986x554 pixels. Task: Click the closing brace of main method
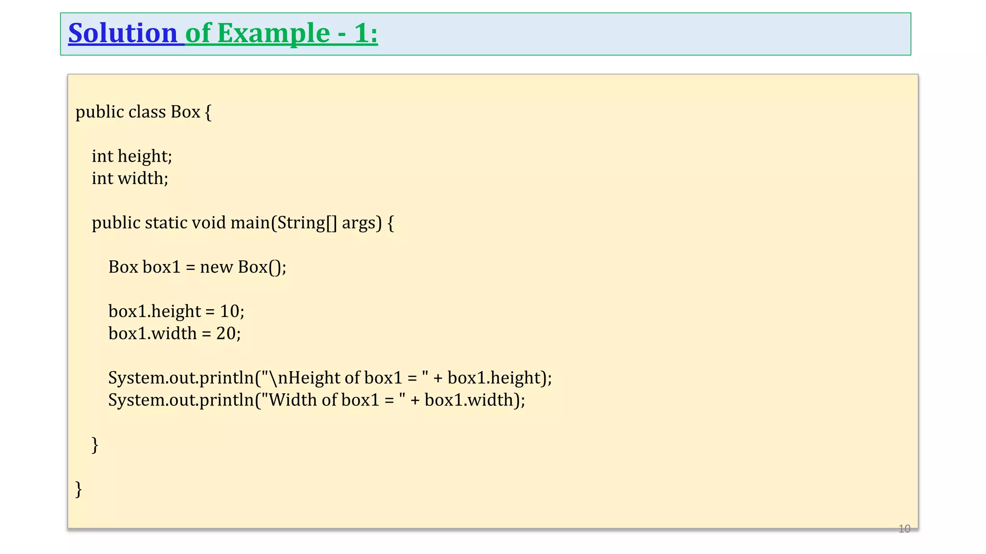point(95,444)
